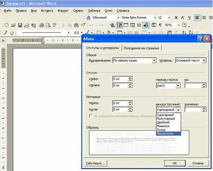
Task: Open Print Preview from the toolbar
Action: pos(48,25)
